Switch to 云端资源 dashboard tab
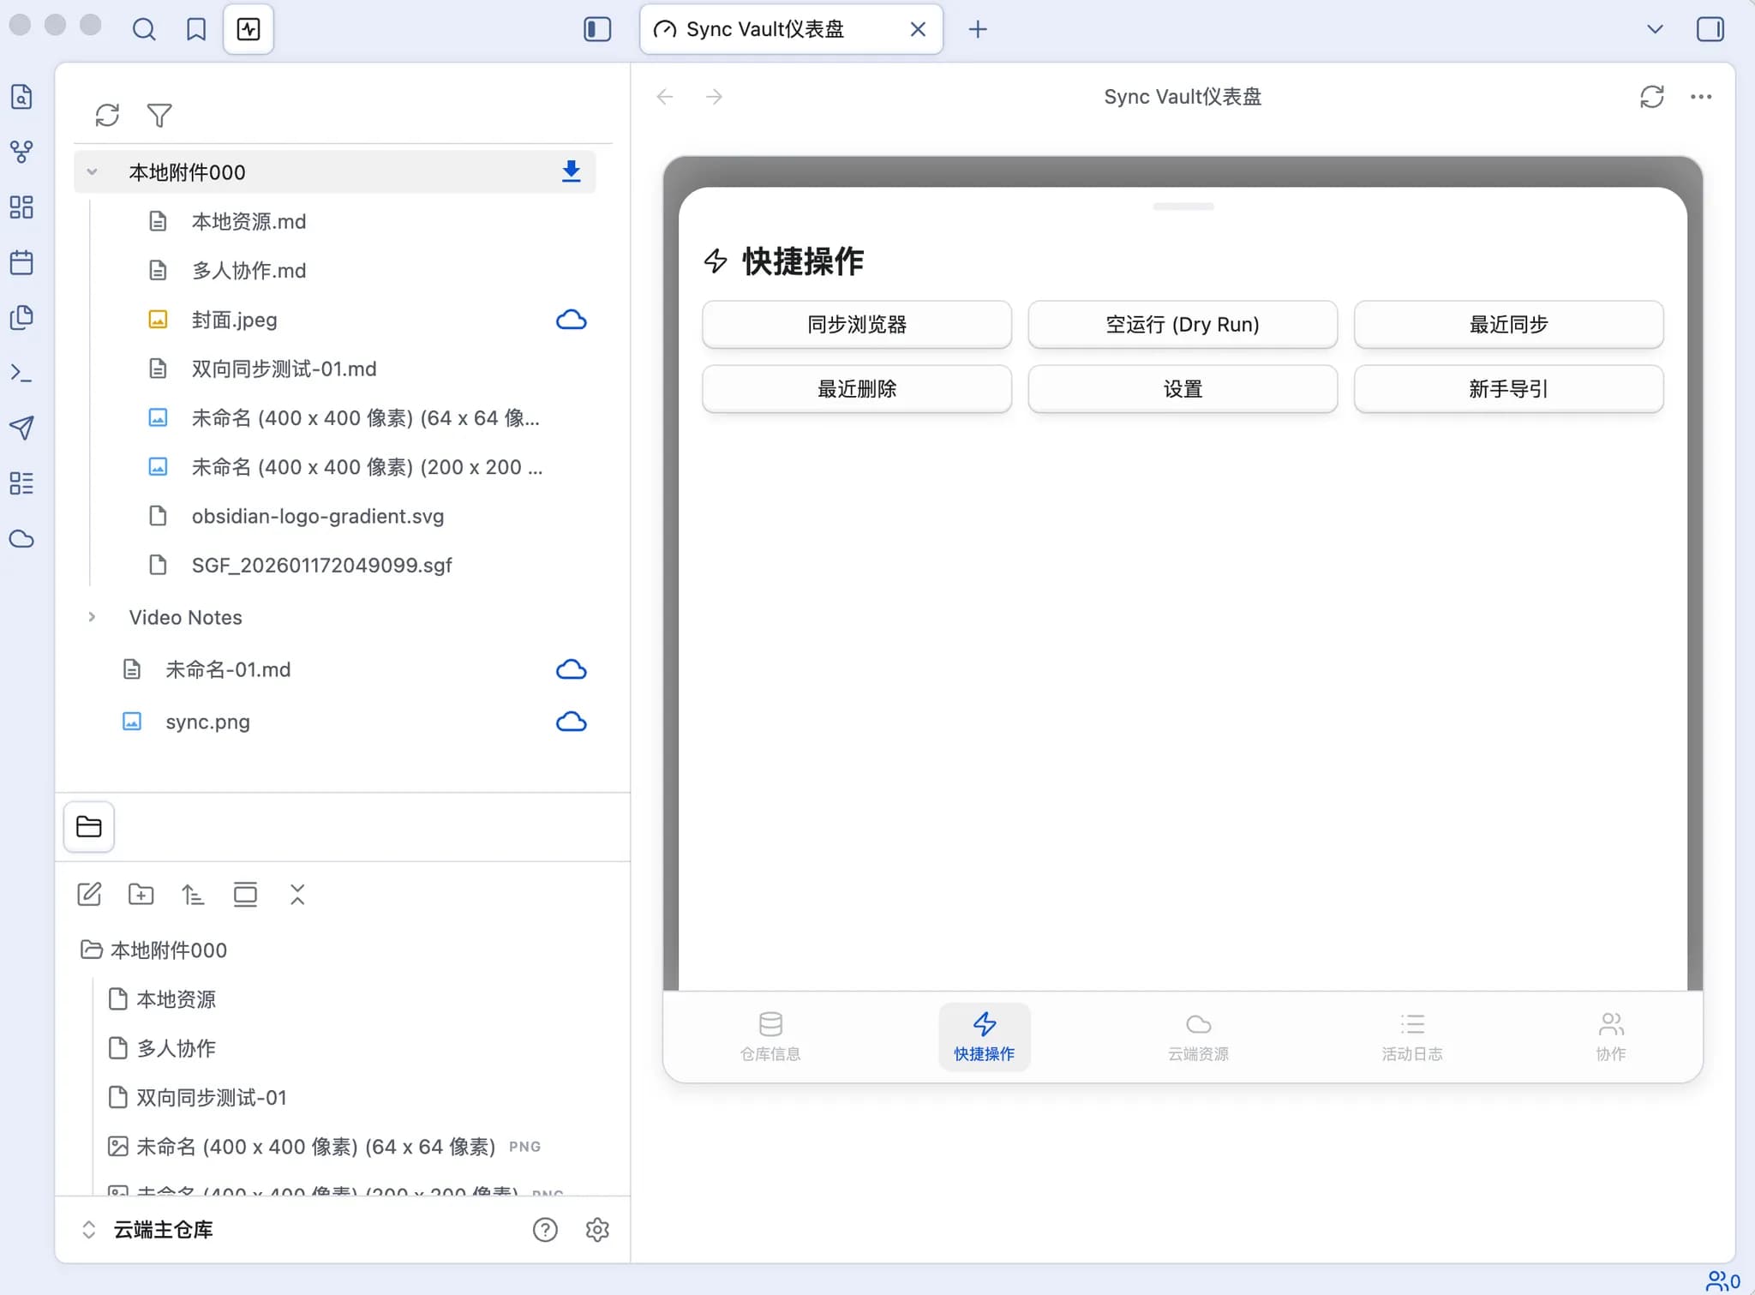Image resolution: width=1755 pixels, height=1295 pixels. pos(1198,1036)
